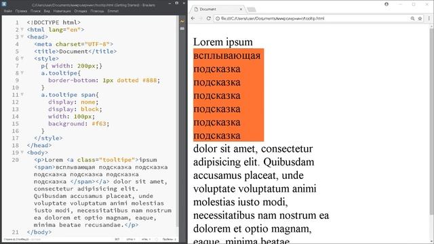Click 'Lorem ipsum' text in the browser page
The image size is (434, 244).
point(223,42)
